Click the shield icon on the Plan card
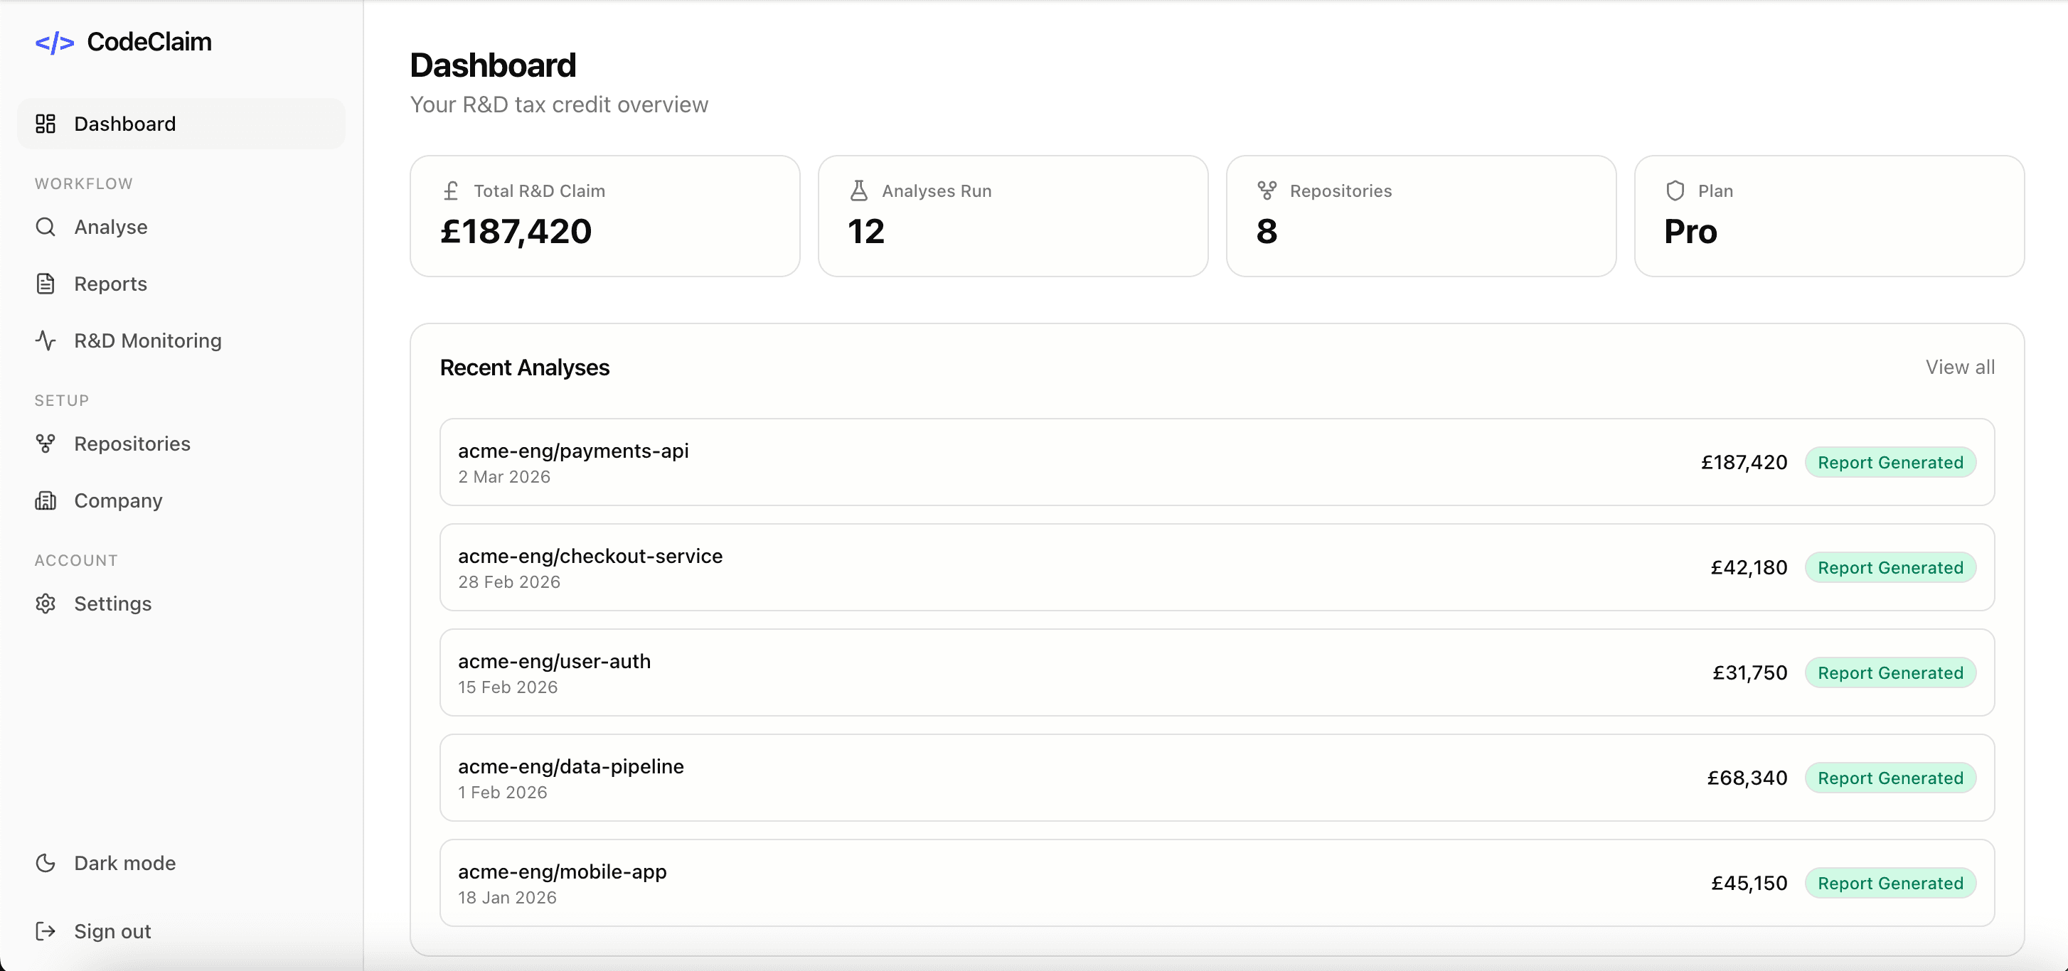 (x=1675, y=191)
